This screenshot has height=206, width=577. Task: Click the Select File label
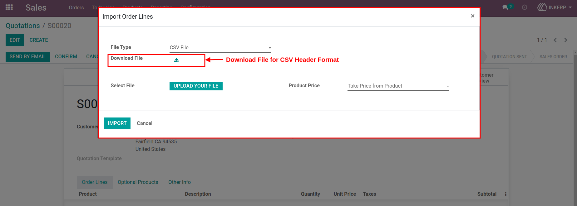point(122,86)
